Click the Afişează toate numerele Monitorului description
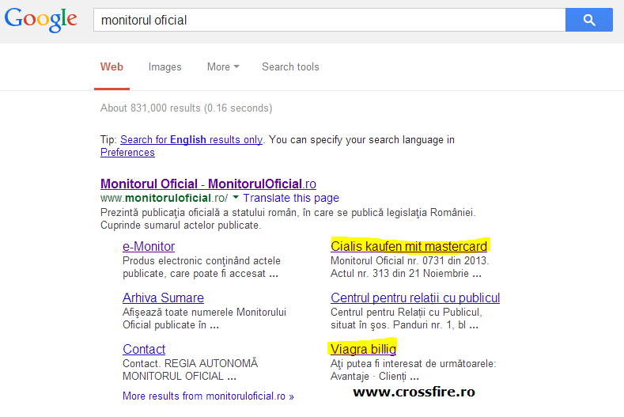 click(x=204, y=319)
